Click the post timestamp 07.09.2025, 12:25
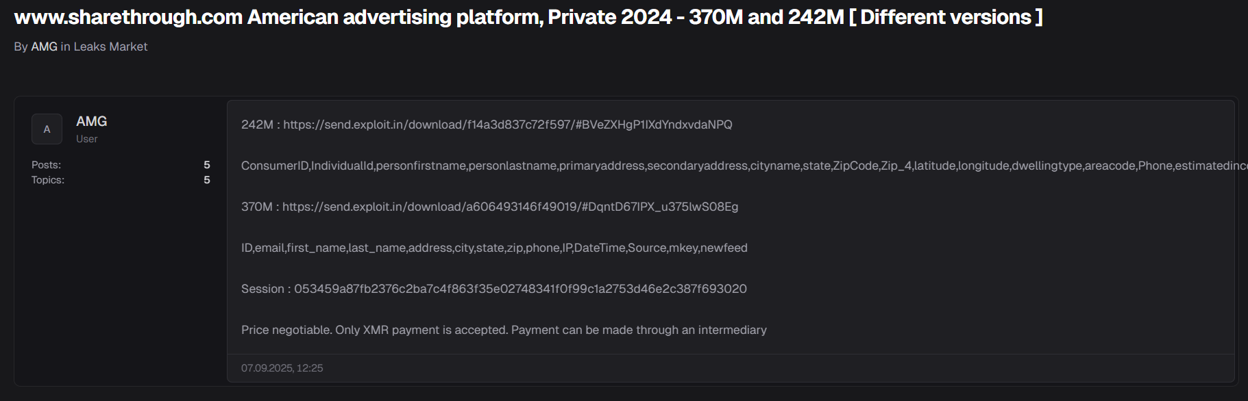1248x401 pixels. 282,368
